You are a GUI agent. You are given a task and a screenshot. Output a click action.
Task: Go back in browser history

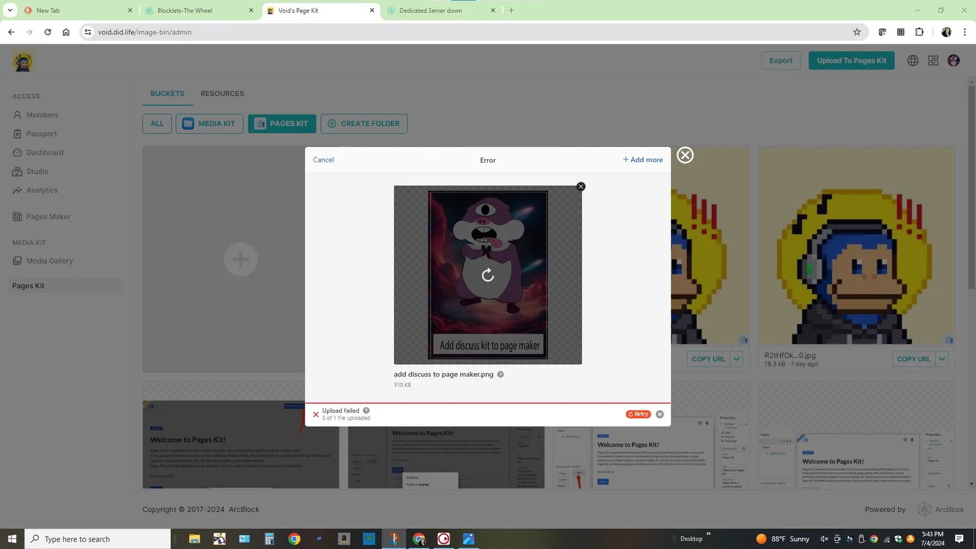tap(11, 32)
